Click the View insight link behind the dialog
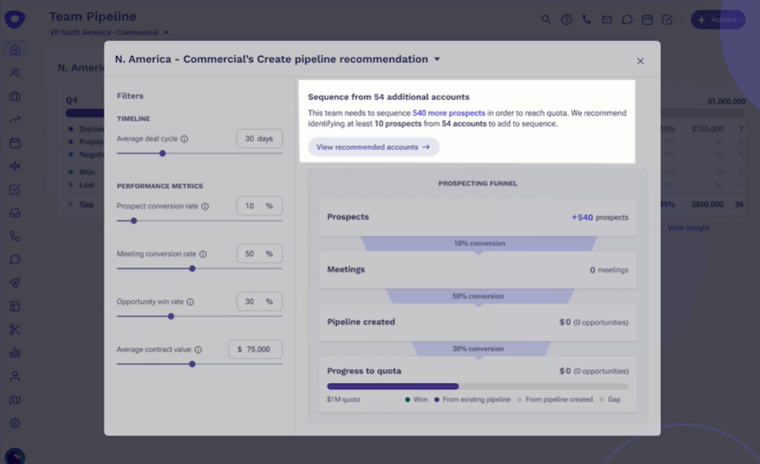This screenshot has width=760, height=464. (688, 228)
